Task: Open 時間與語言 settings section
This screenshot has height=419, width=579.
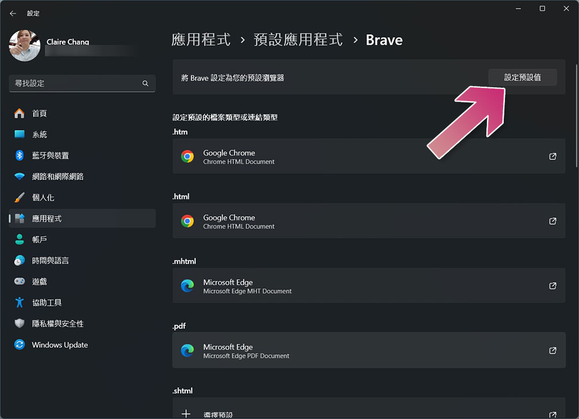Action: 82,260
